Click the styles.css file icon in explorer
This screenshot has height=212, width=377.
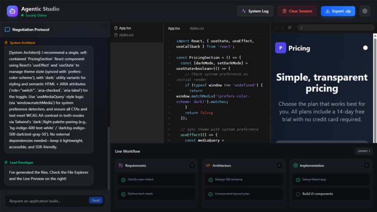[x=116, y=35]
